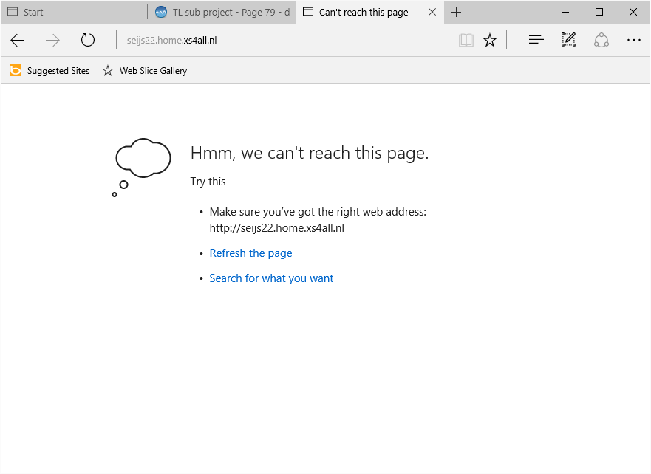Open Reading view book icon
The image size is (651, 474).
coord(466,40)
